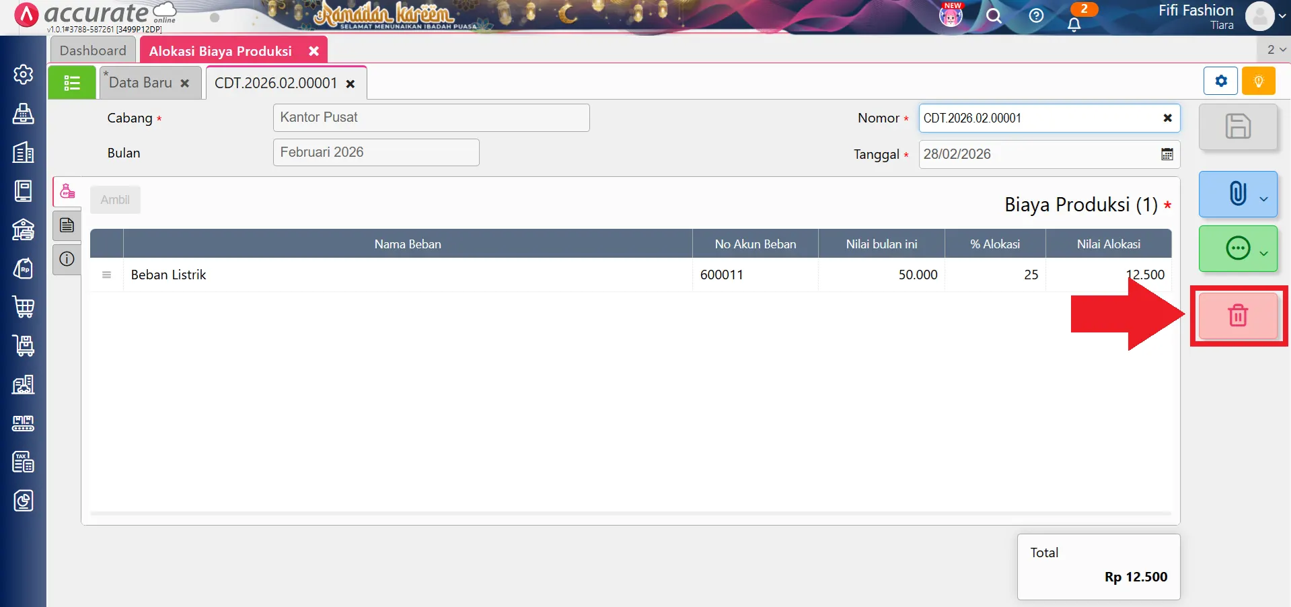The height and width of the screenshot is (607, 1291).
Task: Open the help question mark icon
Action: 1036,16
